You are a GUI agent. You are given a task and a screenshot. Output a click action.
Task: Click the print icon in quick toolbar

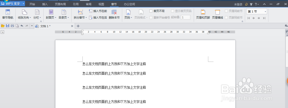point(12,26)
